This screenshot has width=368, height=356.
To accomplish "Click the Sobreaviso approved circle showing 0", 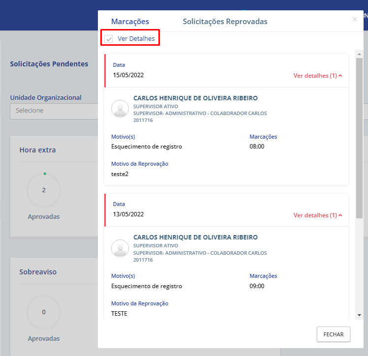I will click(x=44, y=312).
